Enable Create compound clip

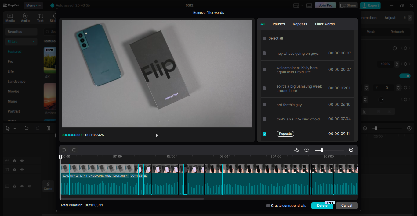click(x=268, y=205)
